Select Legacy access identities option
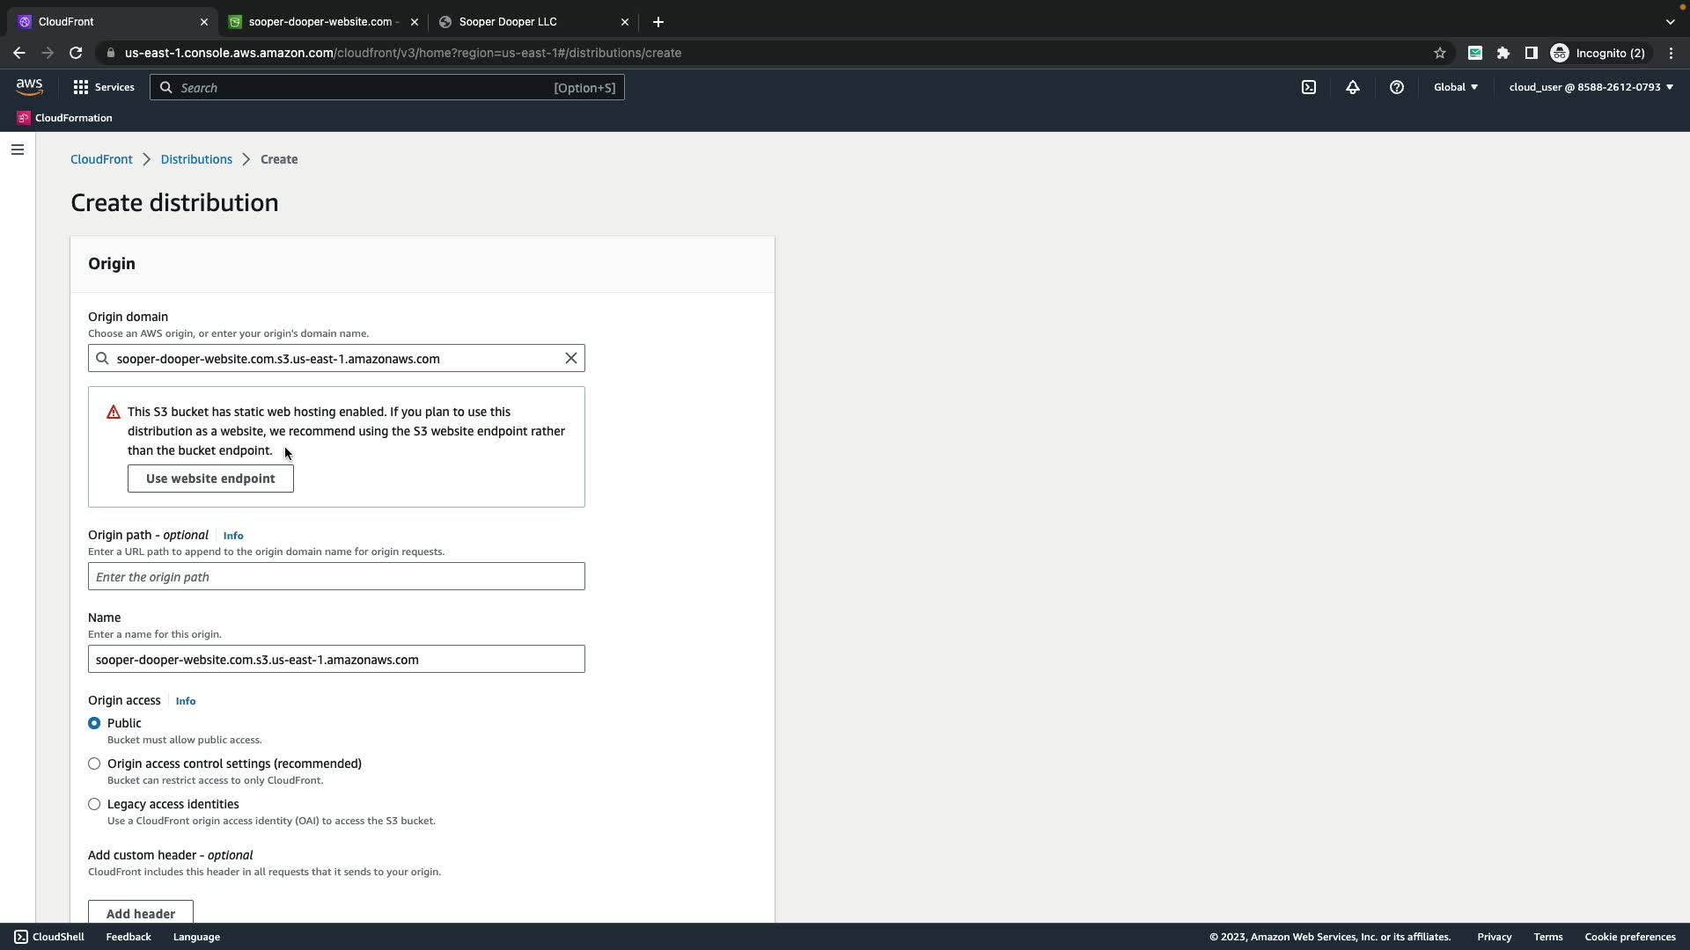1690x950 pixels. [x=94, y=804]
